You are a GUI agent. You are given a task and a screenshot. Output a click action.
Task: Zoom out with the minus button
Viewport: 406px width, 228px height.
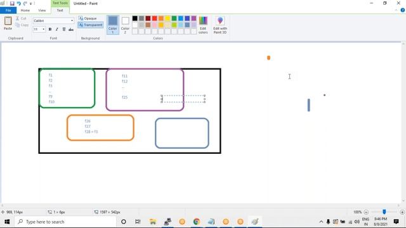pos(366,212)
